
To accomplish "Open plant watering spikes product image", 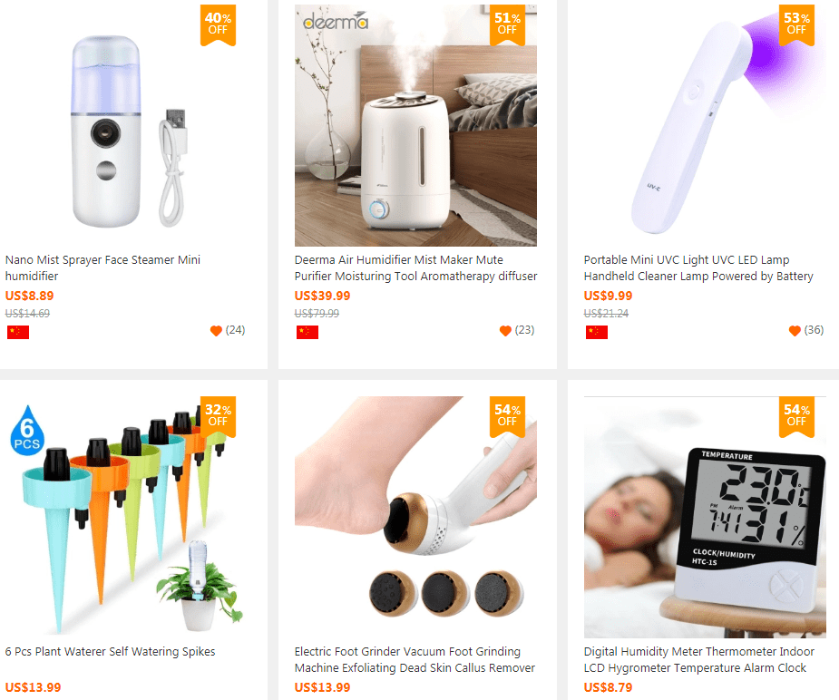I will (x=126, y=517).
